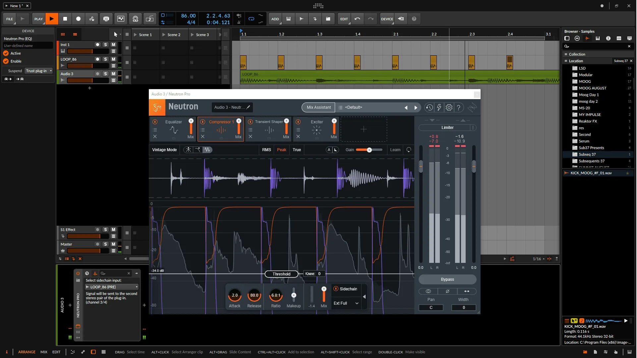Image resolution: width=637 pixels, height=358 pixels.
Task: Toggle Compressor 1 power button
Action: [x=203, y=122]
